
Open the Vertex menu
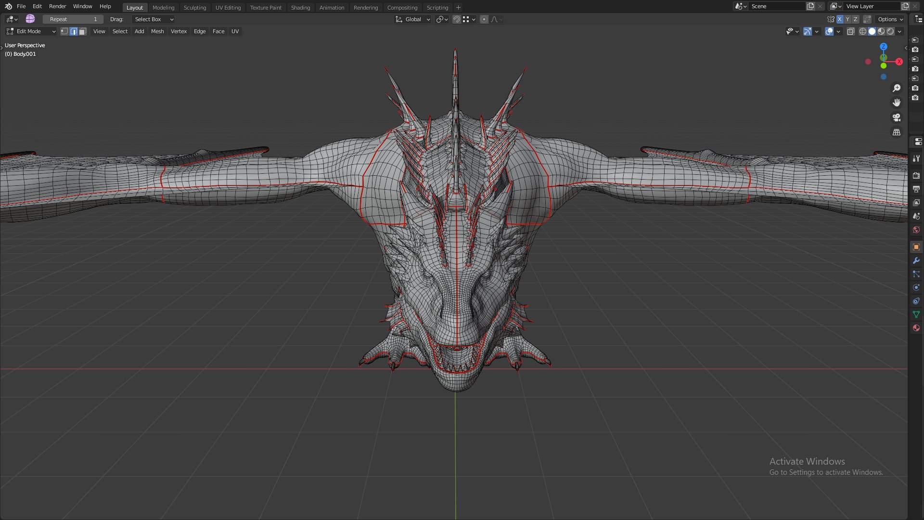coord(179,31)
